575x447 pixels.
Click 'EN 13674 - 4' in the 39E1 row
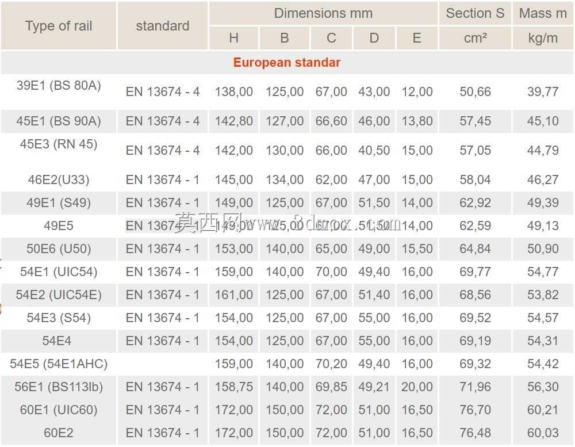[163, 91]
